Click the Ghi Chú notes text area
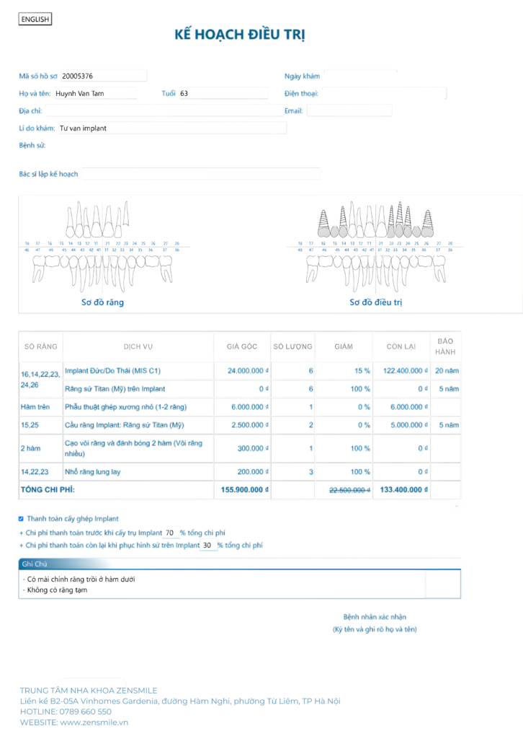Image resolution: width=523 pixels, height=739 pixels. coord(222,584)
